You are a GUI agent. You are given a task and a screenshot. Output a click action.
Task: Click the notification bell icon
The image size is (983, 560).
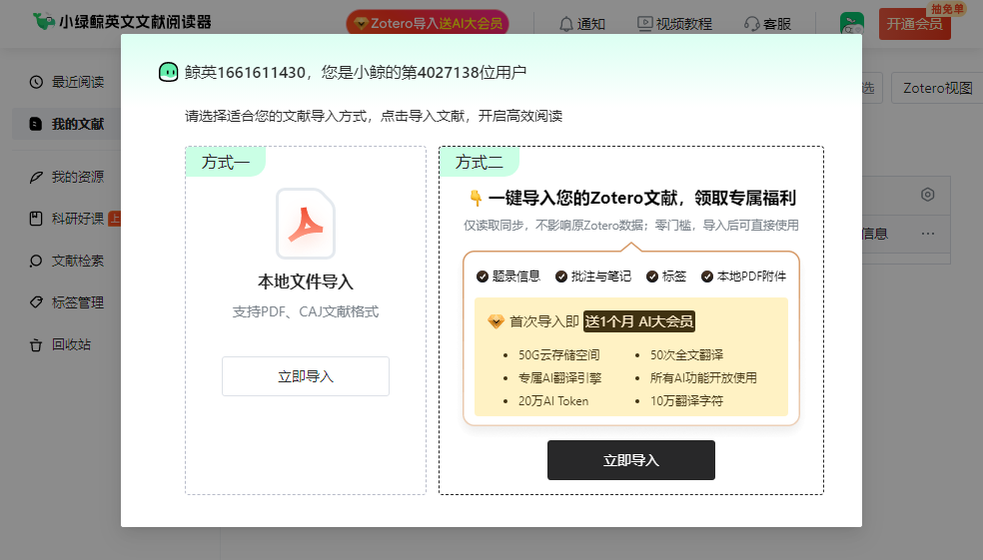566,24
